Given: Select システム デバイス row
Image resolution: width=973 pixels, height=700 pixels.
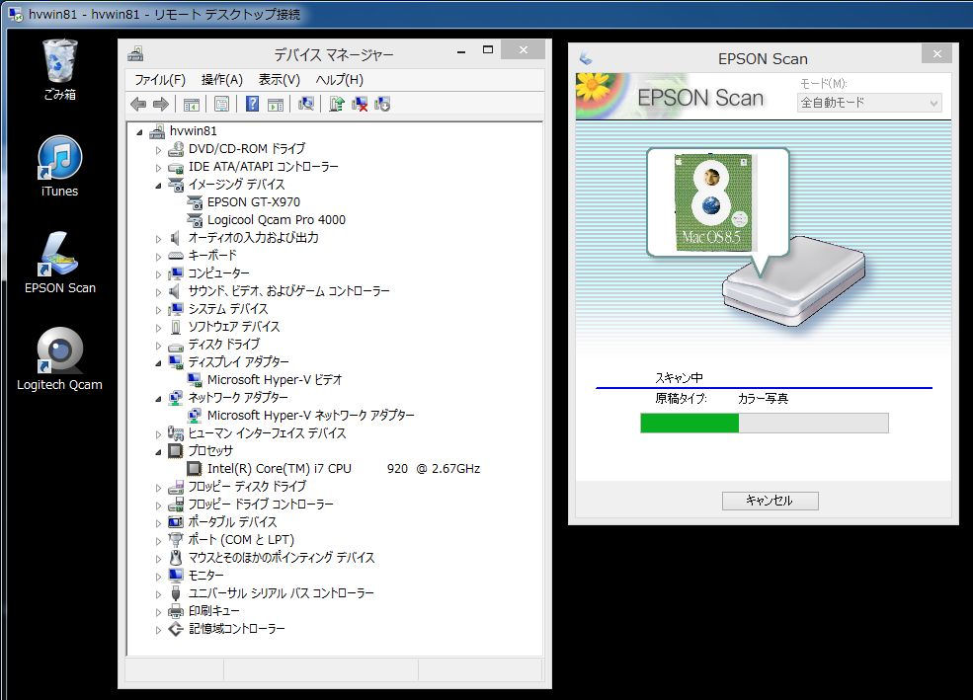Looking at the screenshot, I should (228, 309).
